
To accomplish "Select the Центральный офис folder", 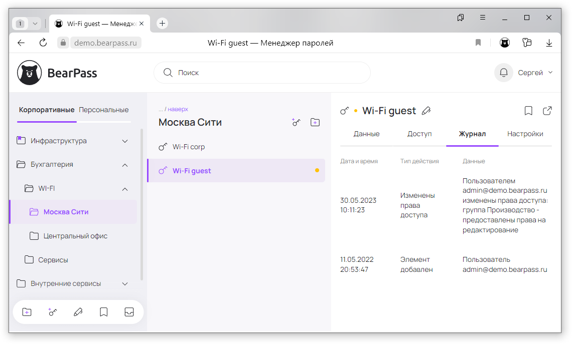I will (x=75, y=236).
